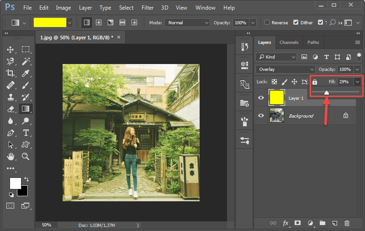This screenshot has width=365, height=231.
Task: Open the Filter menu
Action: click(148, 8)
